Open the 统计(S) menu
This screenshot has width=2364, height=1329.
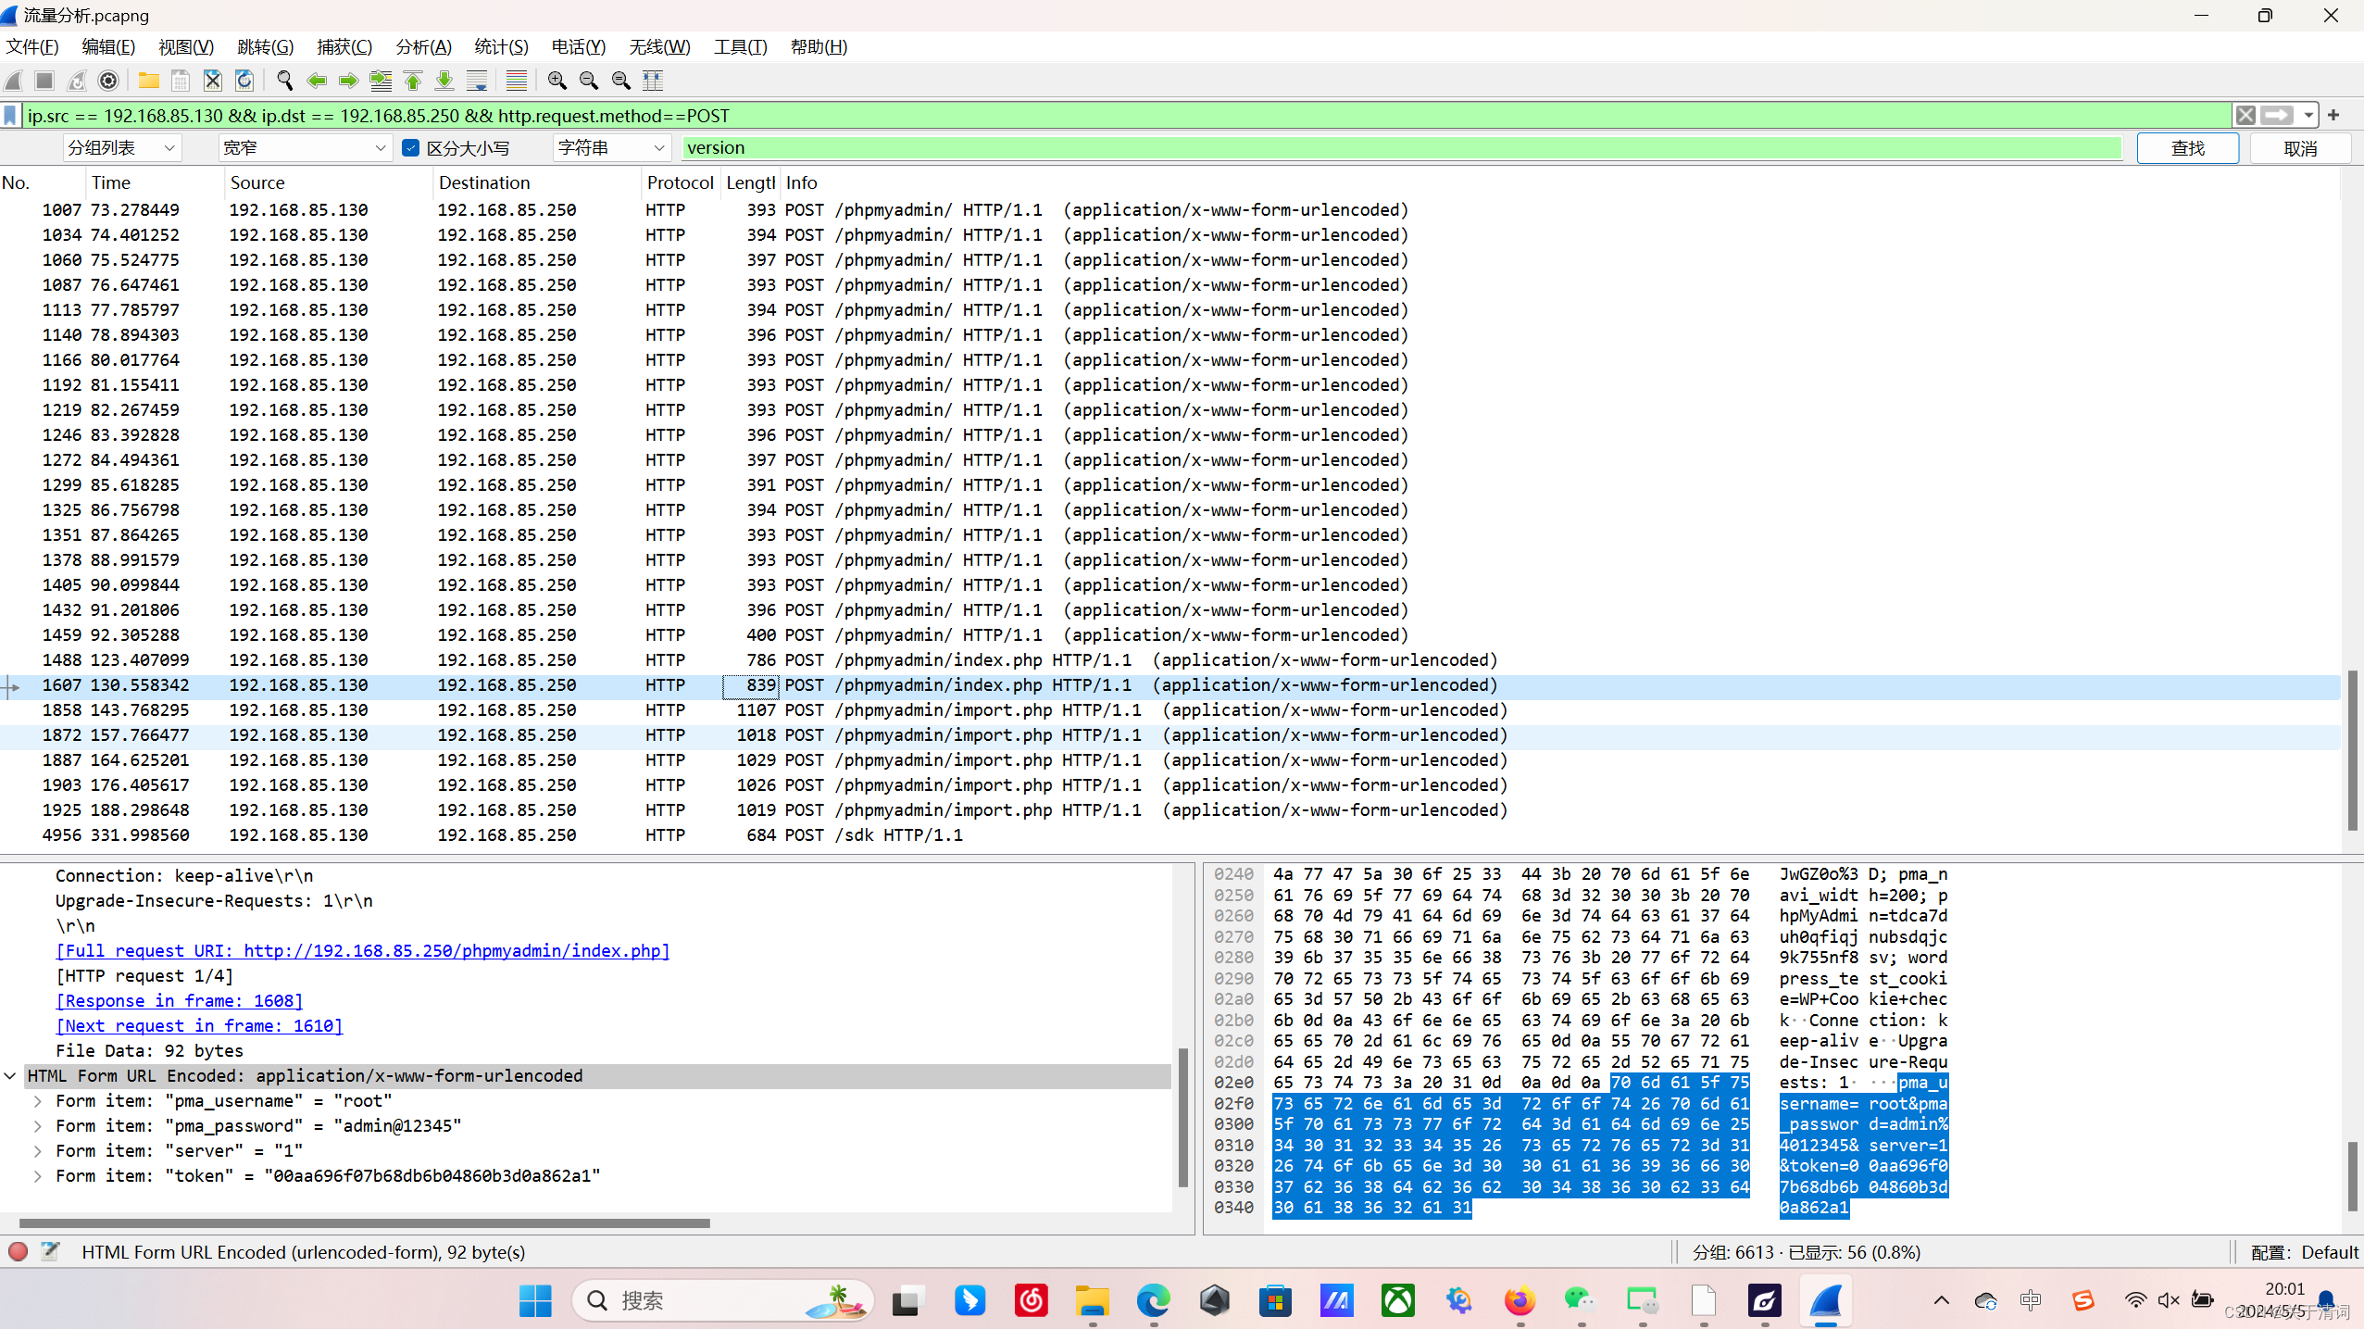tap(501, 47)
